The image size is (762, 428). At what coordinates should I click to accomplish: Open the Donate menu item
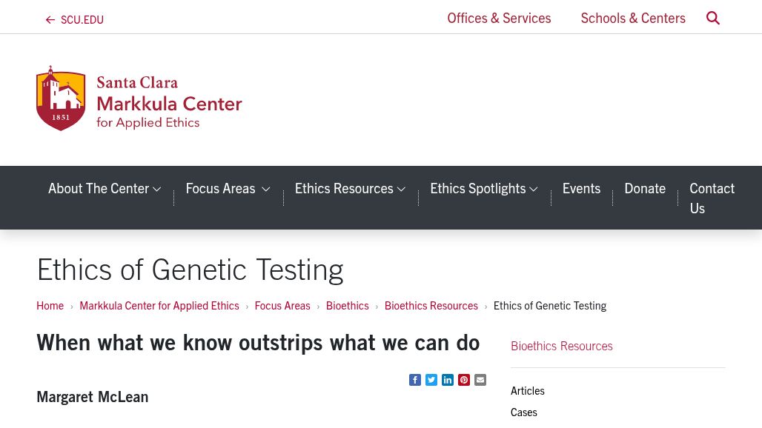pyautogui.click(x=645, y=189)
